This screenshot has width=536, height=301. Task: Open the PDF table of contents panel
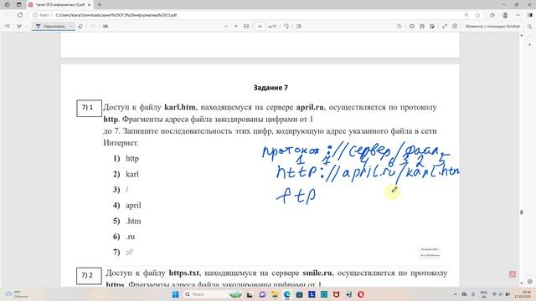point(8,26)
